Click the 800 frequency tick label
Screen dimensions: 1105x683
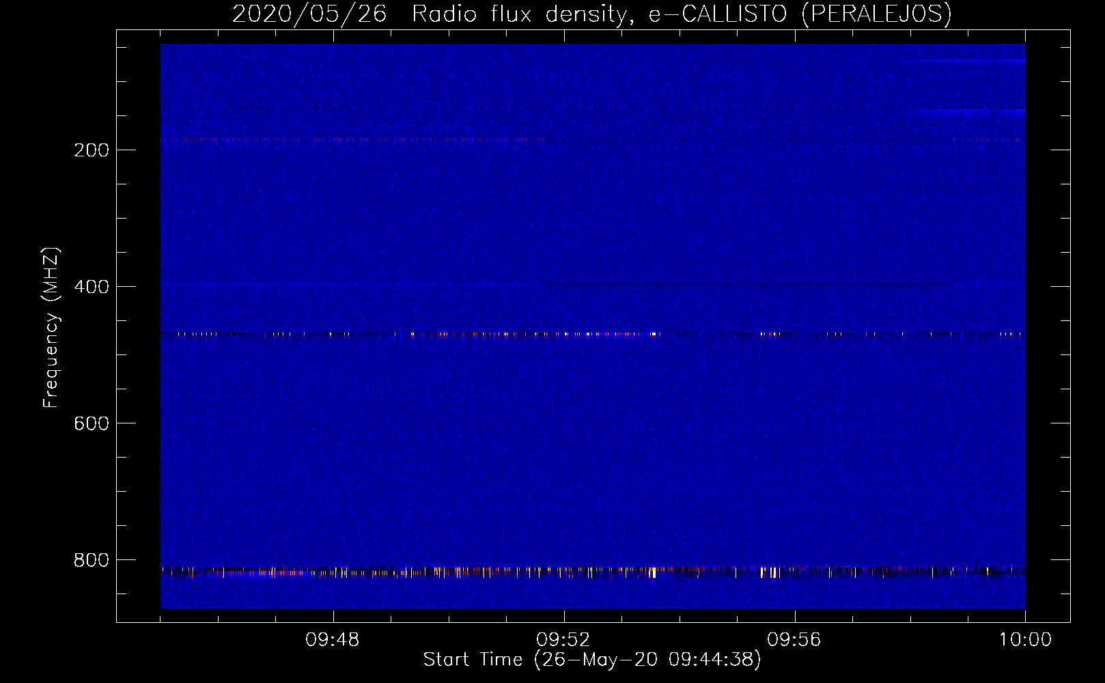click(92, 560)
